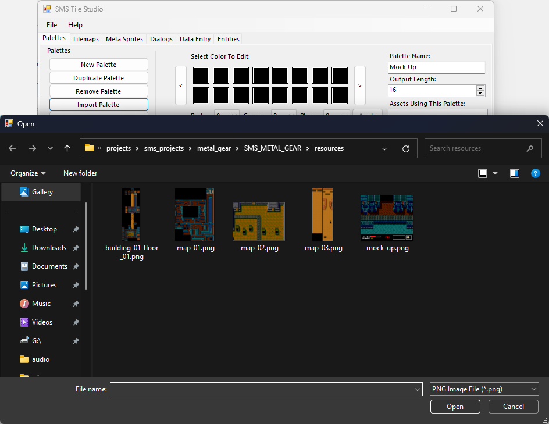Close the Open dialog with the X
The width and height of the screenshot is (549, 424).
(x=540, y=123)
